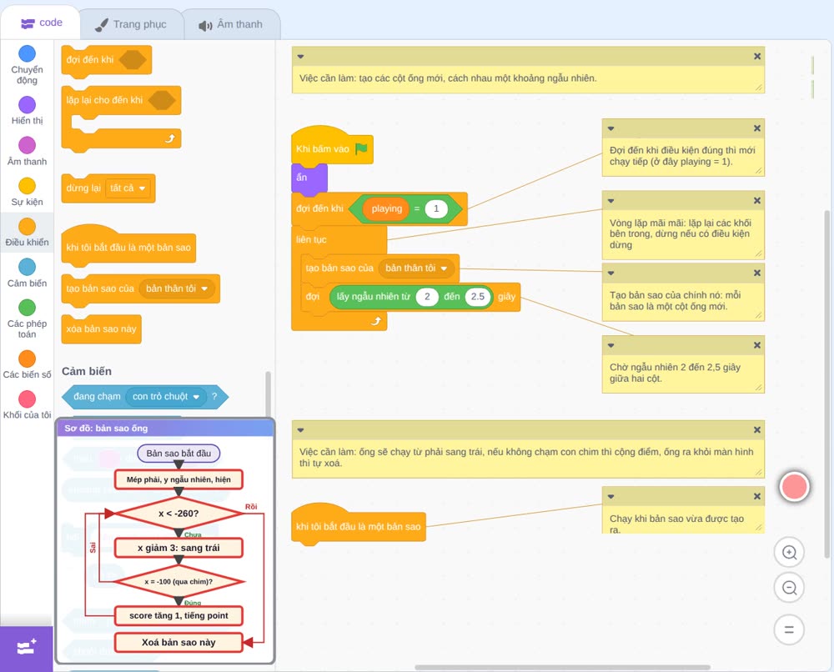Select the Âm thanh block category circle
This screenshot has height=672, width=834.
[28, 145]
